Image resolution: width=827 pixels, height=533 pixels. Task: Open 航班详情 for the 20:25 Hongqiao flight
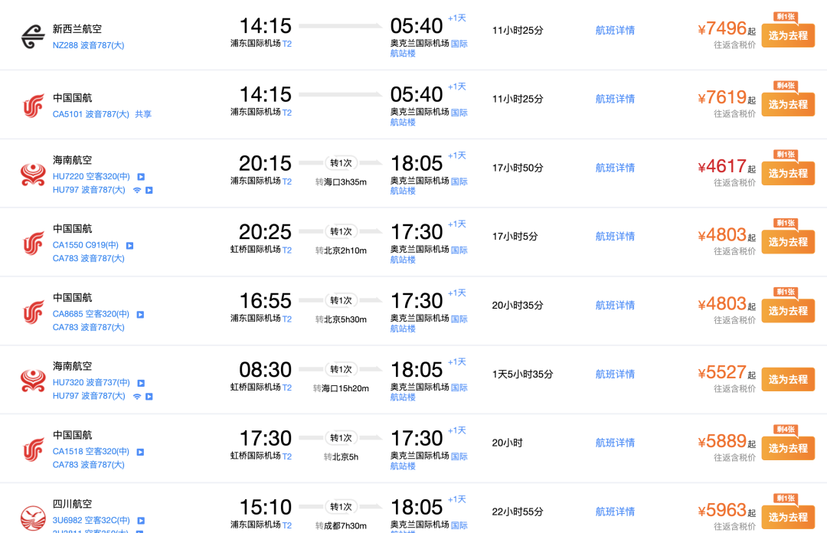(615, 237)
